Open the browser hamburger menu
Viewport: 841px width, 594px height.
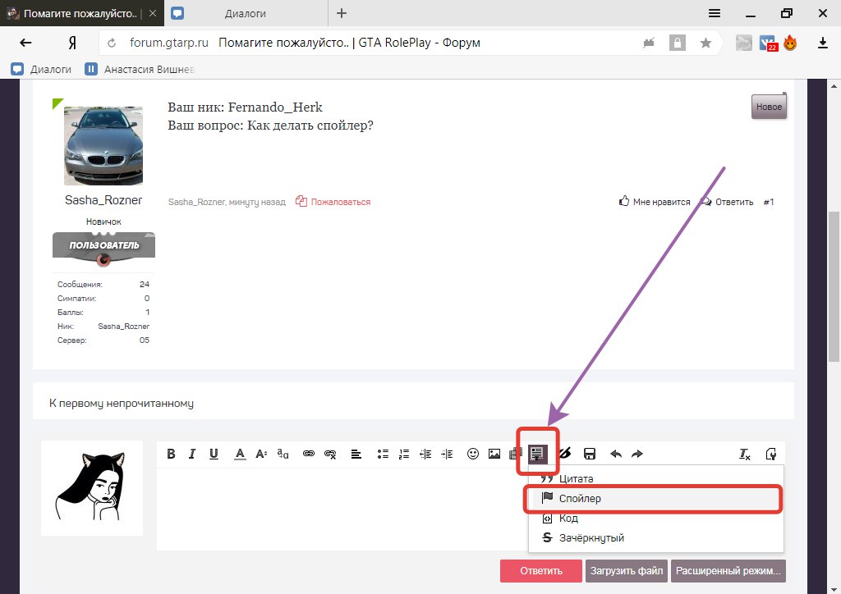click(715, 13)
